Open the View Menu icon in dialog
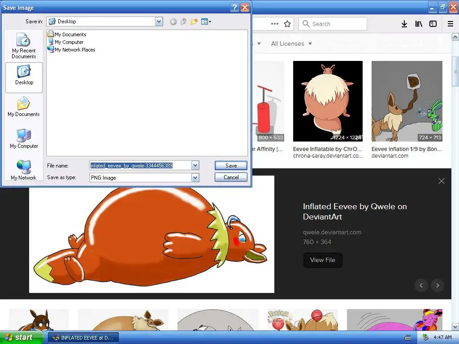The image size is (459, 344). tap(206, 21)
